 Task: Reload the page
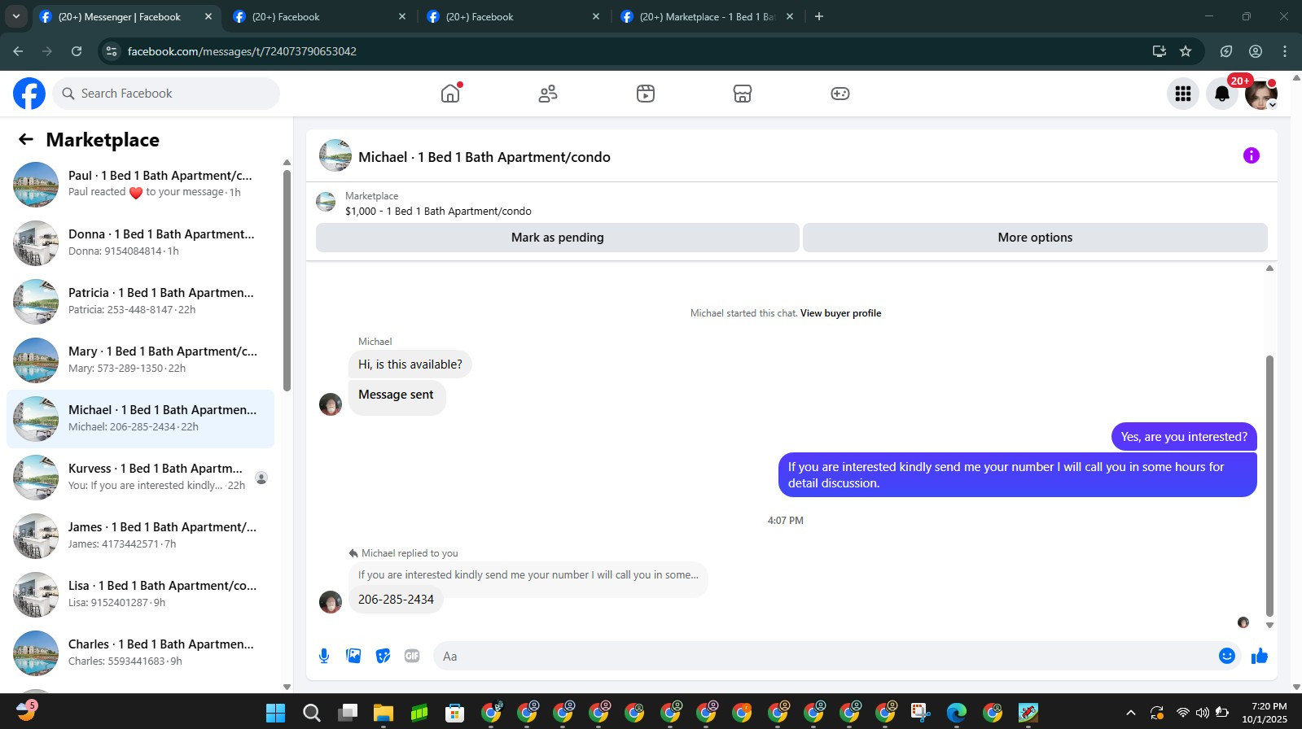[x=77, y=51]
